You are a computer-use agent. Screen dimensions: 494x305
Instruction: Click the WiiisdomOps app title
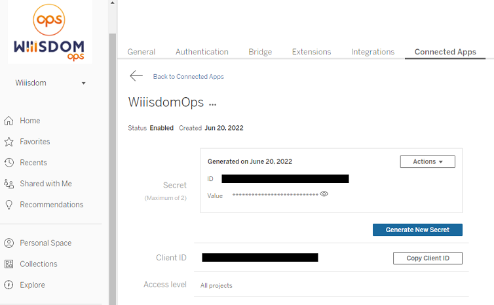166,102
